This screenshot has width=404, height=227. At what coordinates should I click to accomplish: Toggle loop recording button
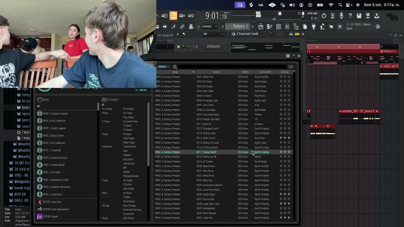191,15
